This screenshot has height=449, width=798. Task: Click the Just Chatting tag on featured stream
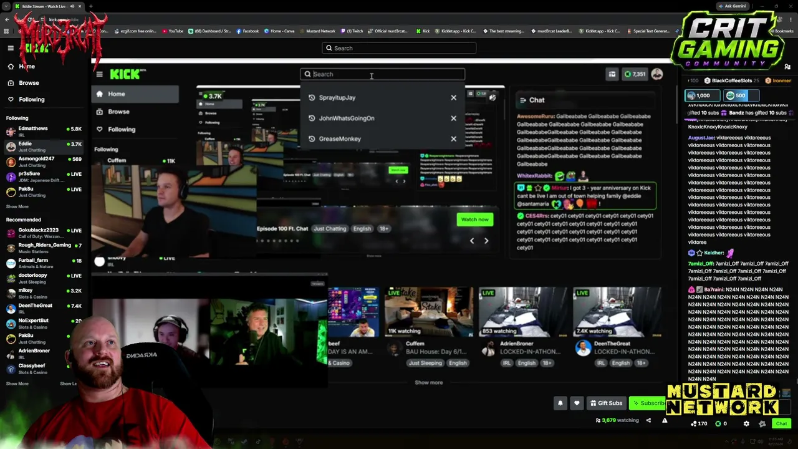[x=330, y=229]
